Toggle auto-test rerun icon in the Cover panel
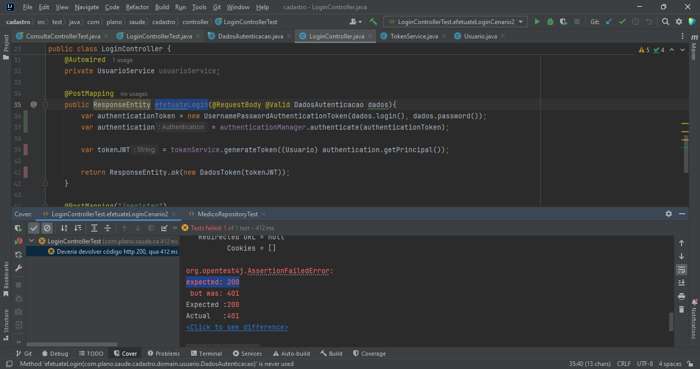700x369 pixels. [18, 255]
